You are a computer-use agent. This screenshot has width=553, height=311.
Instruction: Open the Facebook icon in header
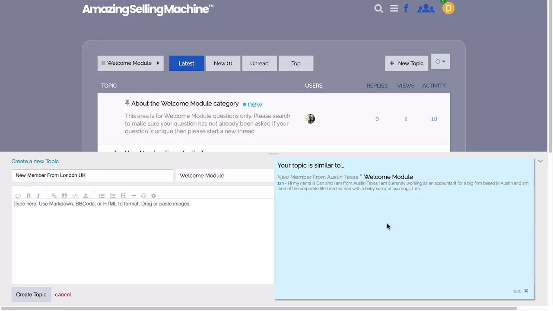(406, 8)
